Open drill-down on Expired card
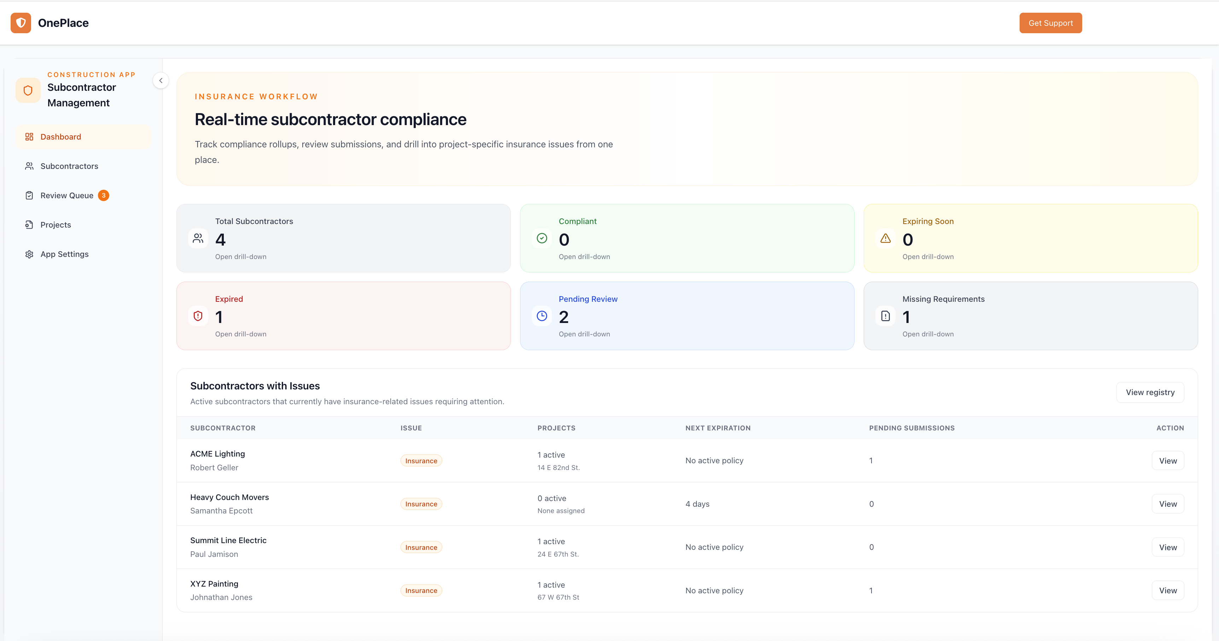This screenshot has width=1219, height=641. tap(240, 334)
